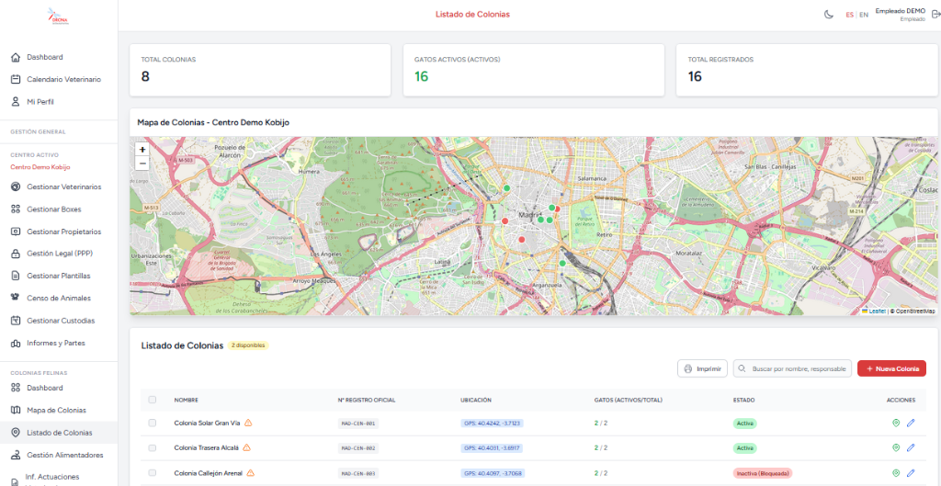
Task: Open Gestionar Plantillas
Action: [58, 276]
